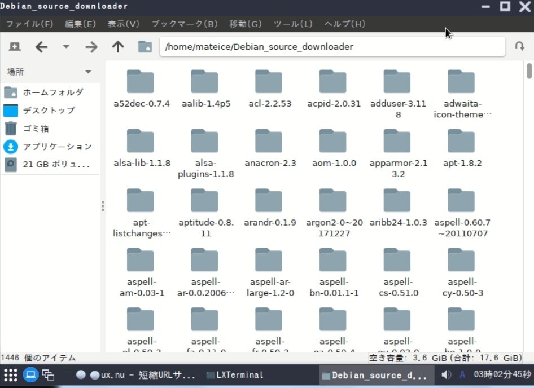Select the aribb24-1.0.3 folder
This screenshot has height=388, width=534.
pos(398,208)
